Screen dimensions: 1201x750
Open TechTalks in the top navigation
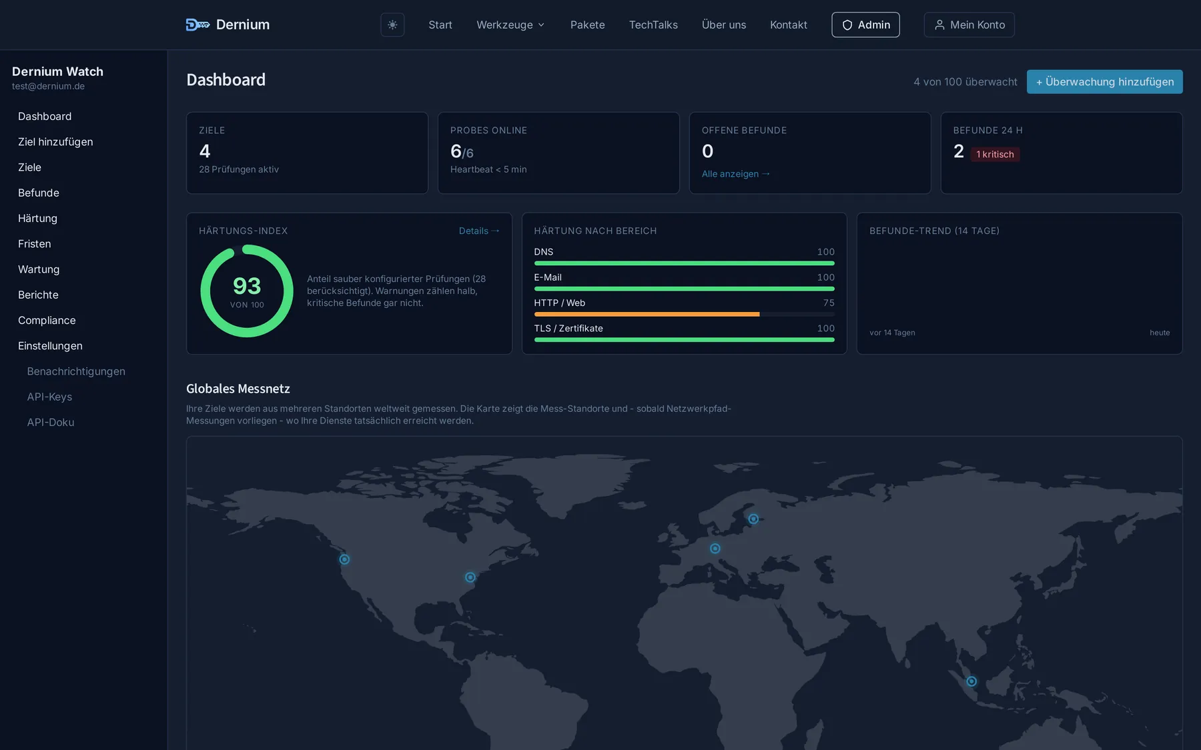point(653,25)
